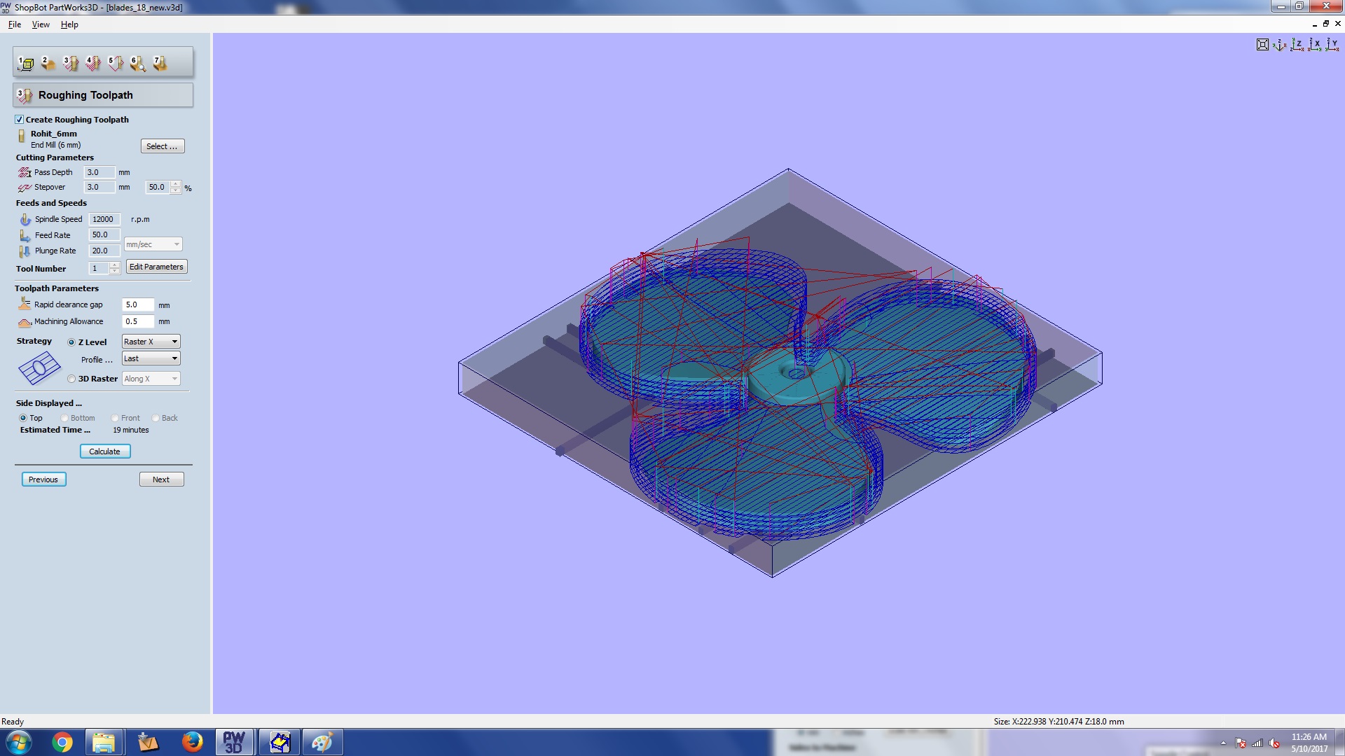Open the Along X dropdown
Screen dimensions: 1345x756
coord(151,379)
